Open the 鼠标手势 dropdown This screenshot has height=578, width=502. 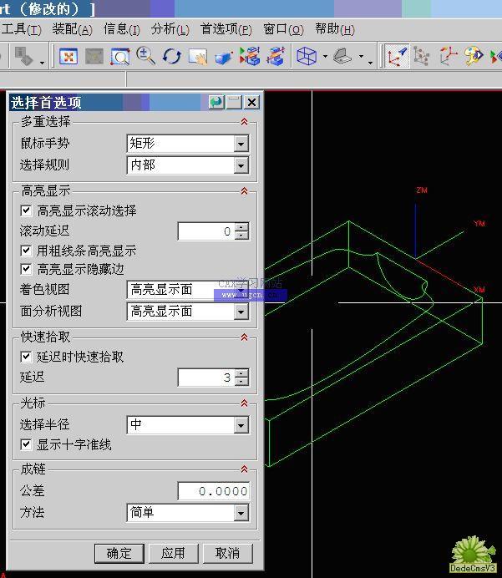click(x=241, y=144)
